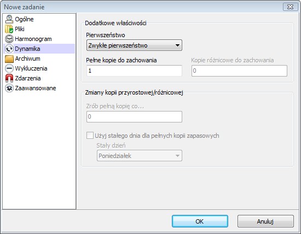Click the Zwykłe pierwszeństwo dropdown arrow
301x234 pixels.
177,45
